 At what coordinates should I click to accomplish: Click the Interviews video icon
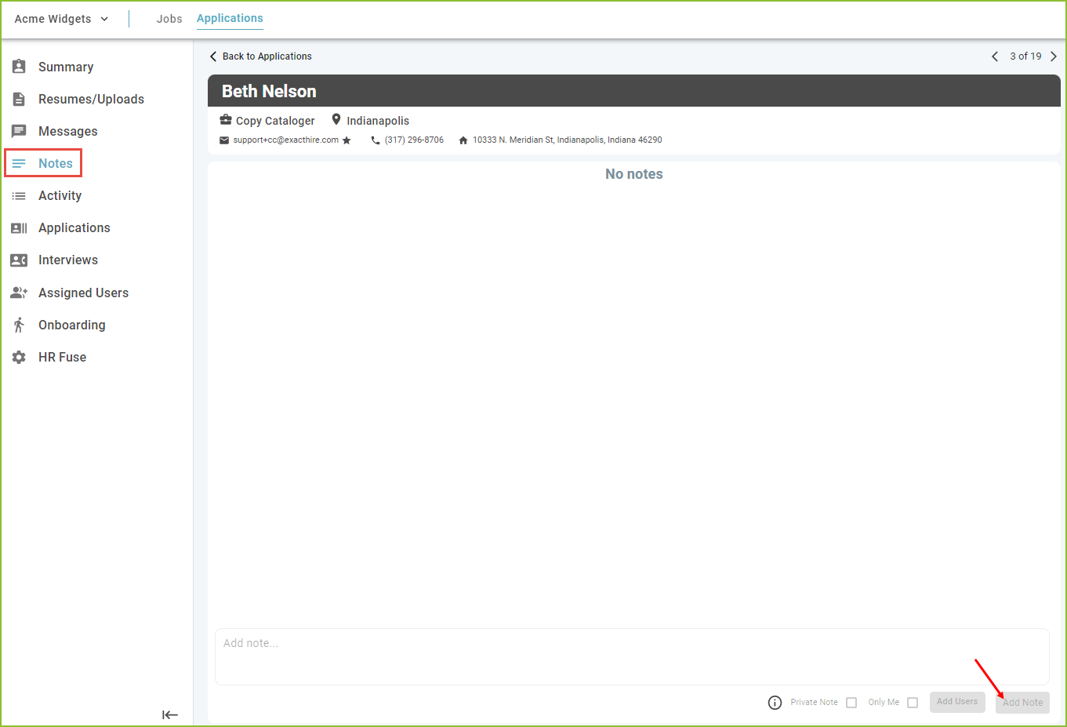(19, 260)
